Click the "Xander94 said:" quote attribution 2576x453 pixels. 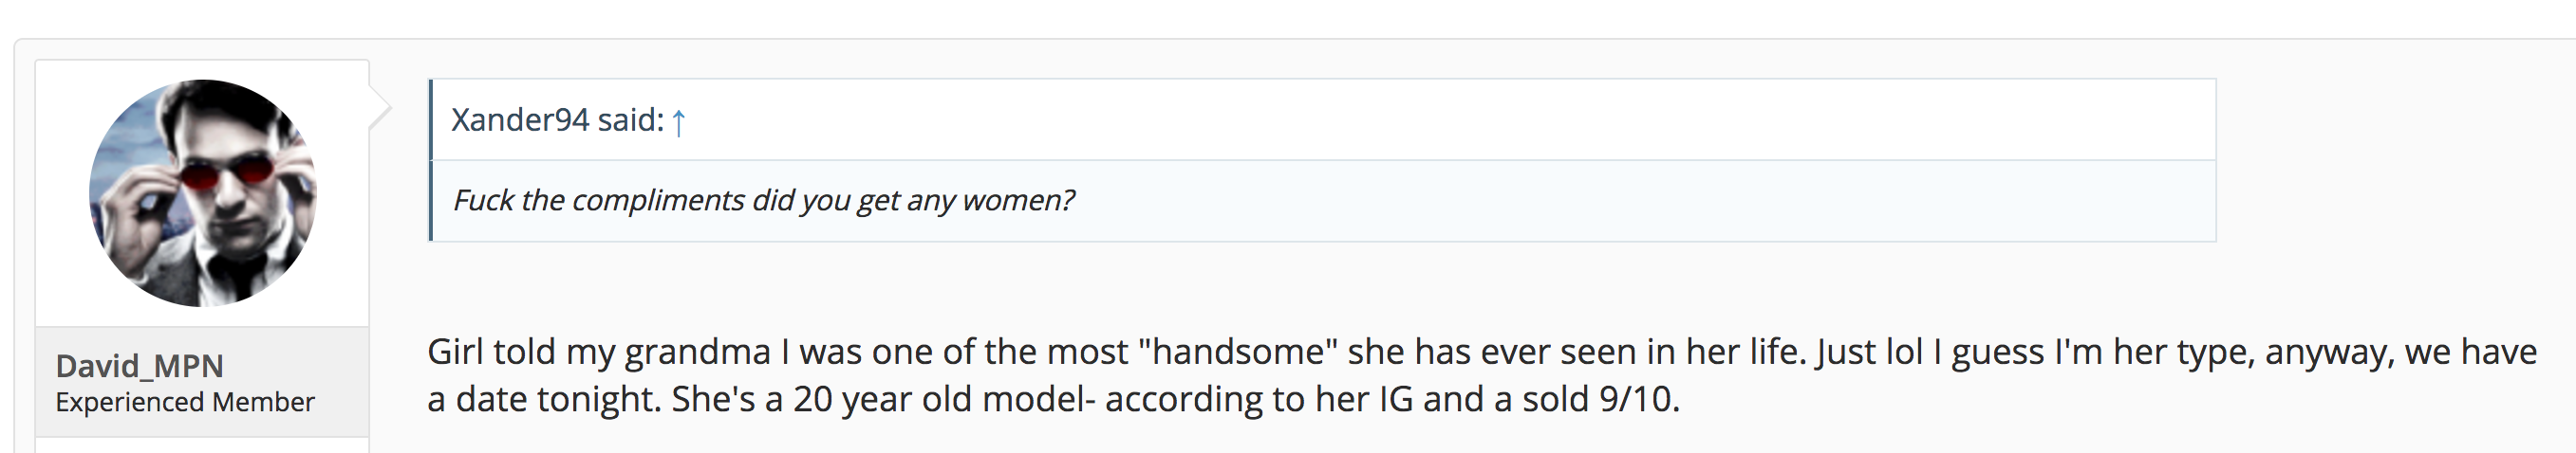coord(557,120)
